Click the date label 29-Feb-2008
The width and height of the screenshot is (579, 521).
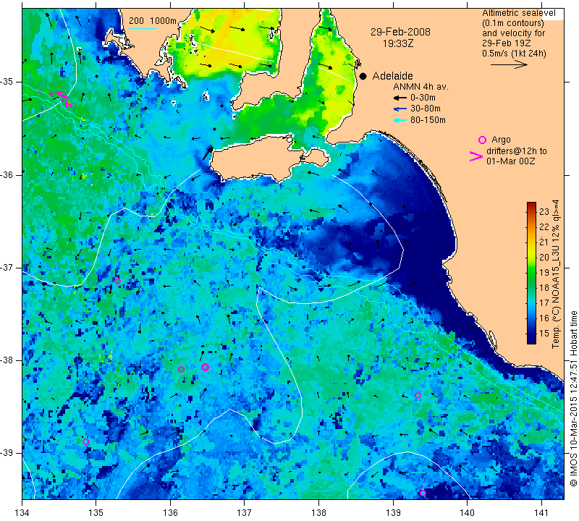click(x=400, y=32)
